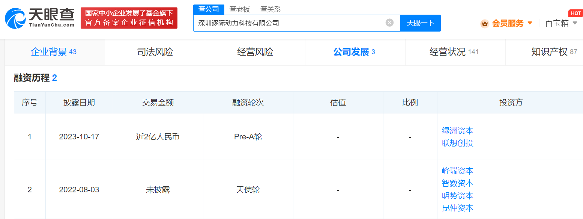
Task: Open investor link 联想创投
Action: pyautogui.click(x=458, y=143)
